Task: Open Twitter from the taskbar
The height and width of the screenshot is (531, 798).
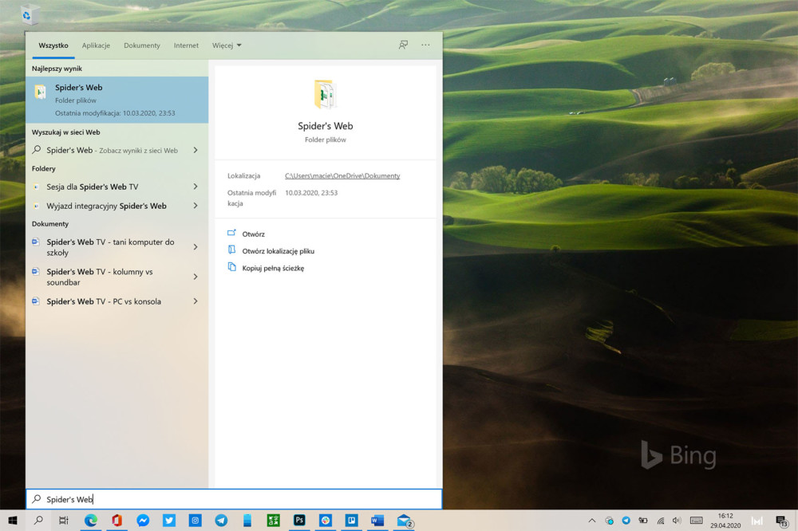Action: click(x=169, y=521)
